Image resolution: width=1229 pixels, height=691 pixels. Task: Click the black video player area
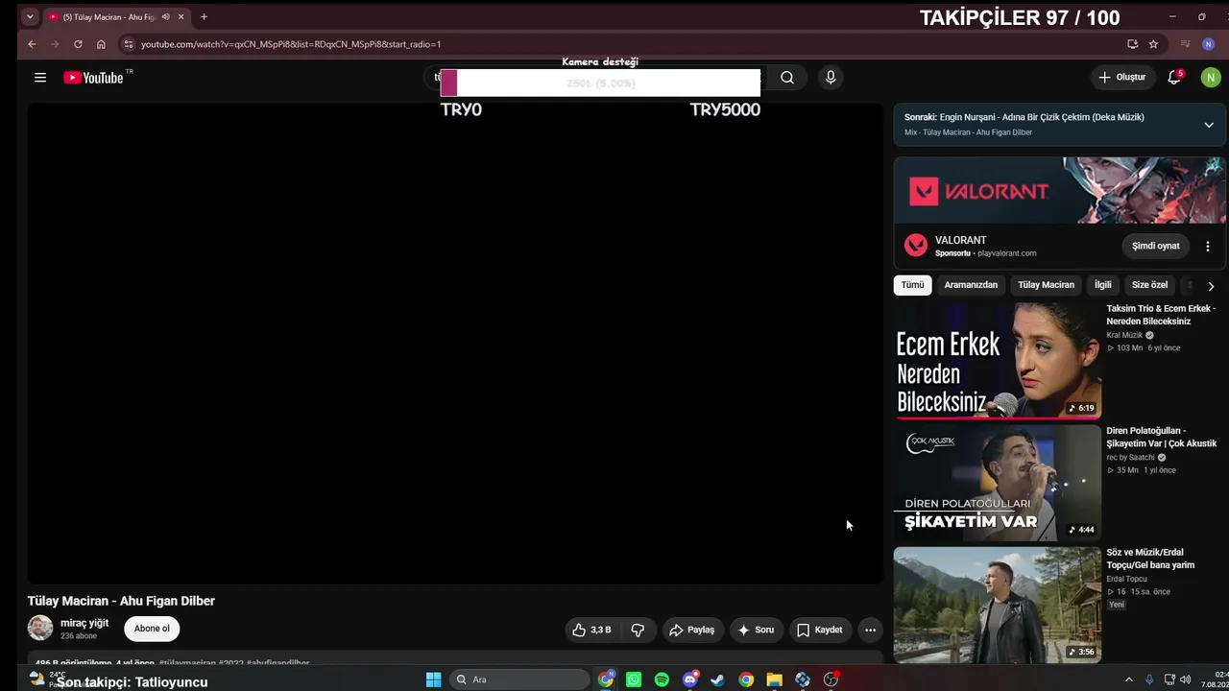click(x=455, y=344)
